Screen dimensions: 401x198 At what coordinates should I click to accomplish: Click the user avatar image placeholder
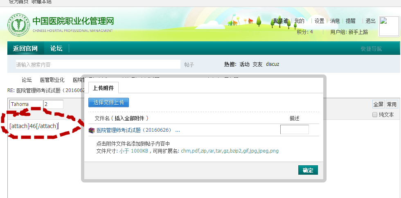[x=389, y=27]
